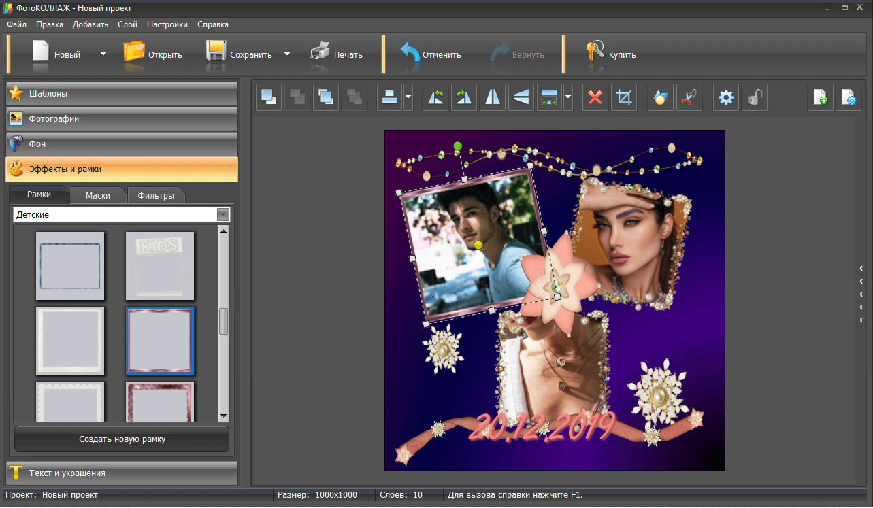
Task: Toggle the padlock layer lock icon
Action: [x=754, y=98]
